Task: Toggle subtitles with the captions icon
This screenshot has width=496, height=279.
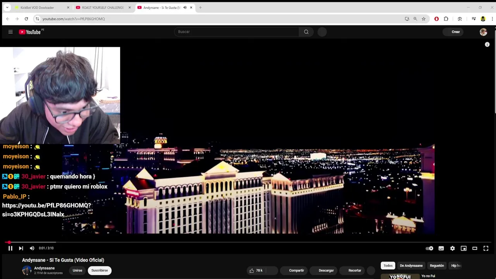Action: 441,248
